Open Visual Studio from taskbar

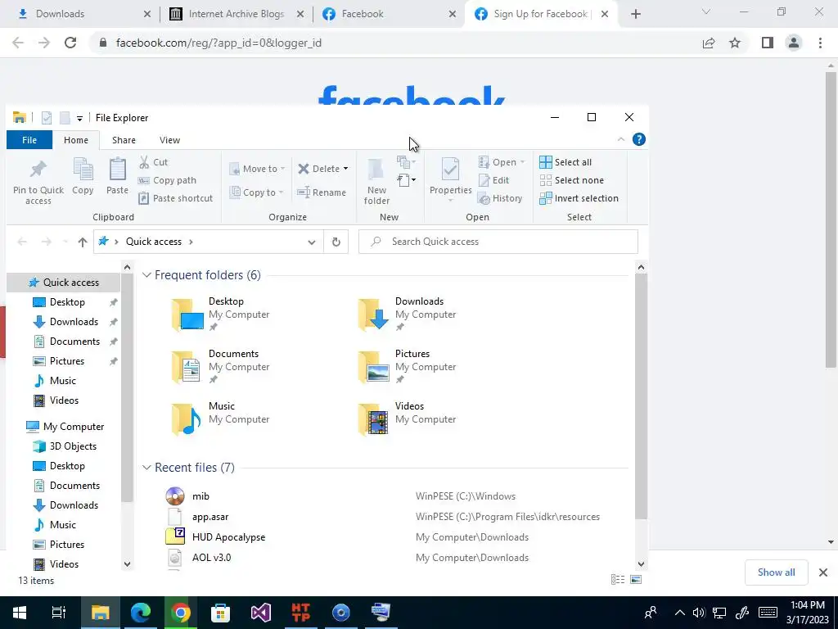click(x=261, y=613)
